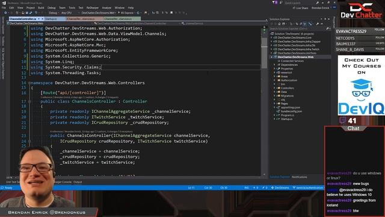Click the DevIQ courses banner
This screenshot has width=385, height=217.
click(361, 85)
